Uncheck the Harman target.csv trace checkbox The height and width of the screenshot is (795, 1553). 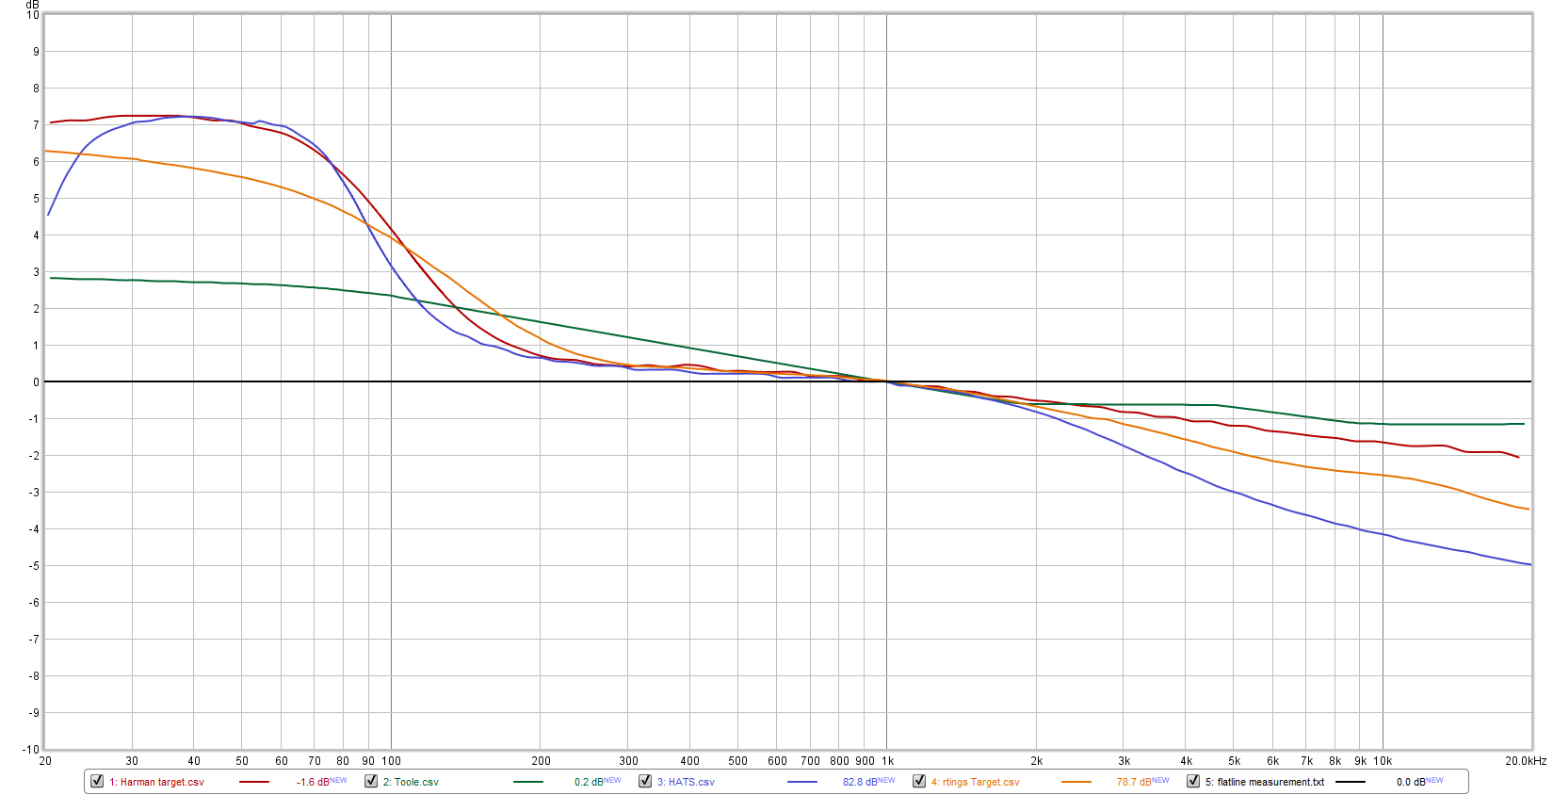(97, 781)
